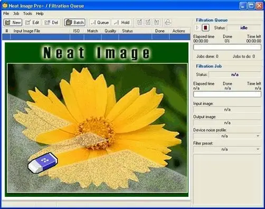Click the queue Status field showing idle
265x209 pixels.
coord(244,28)
